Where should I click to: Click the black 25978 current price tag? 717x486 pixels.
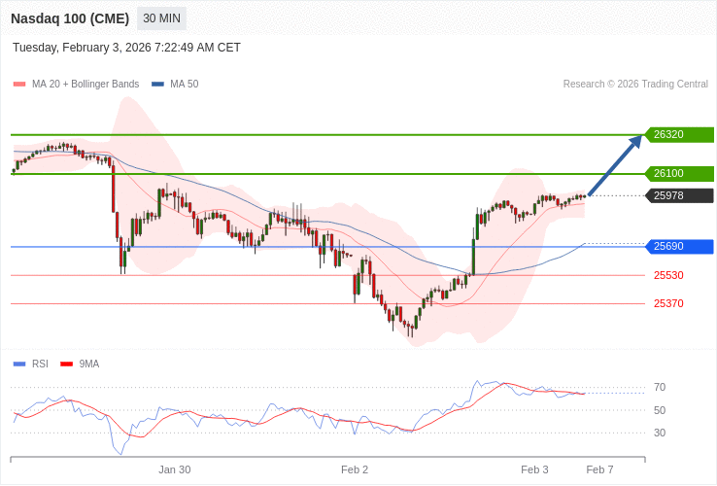coord(679,195)
